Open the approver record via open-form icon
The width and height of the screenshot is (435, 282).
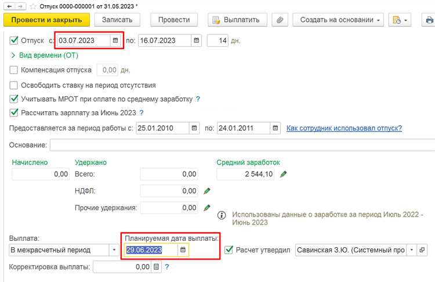[x=422, y=250]
